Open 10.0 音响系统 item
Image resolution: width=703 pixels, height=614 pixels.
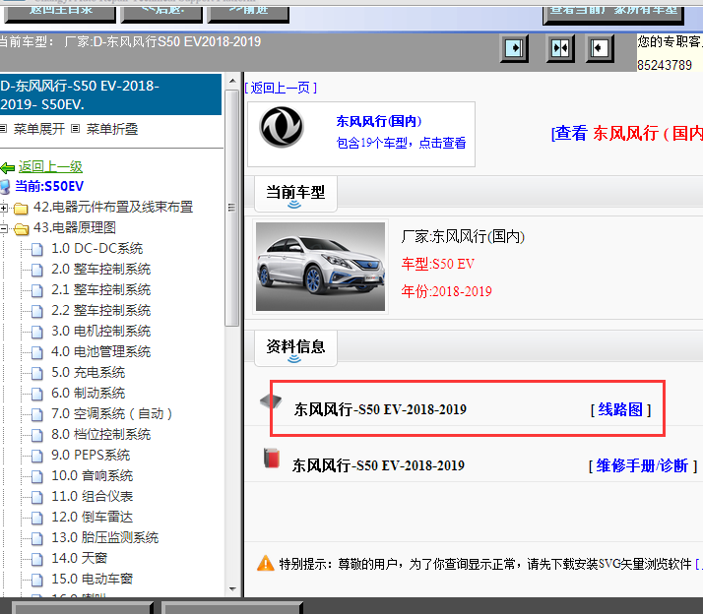pos(93,475)
